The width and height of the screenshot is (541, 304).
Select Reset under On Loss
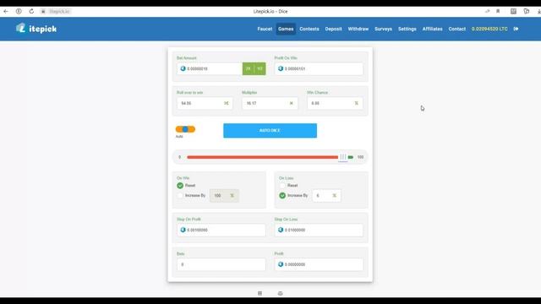282,186
